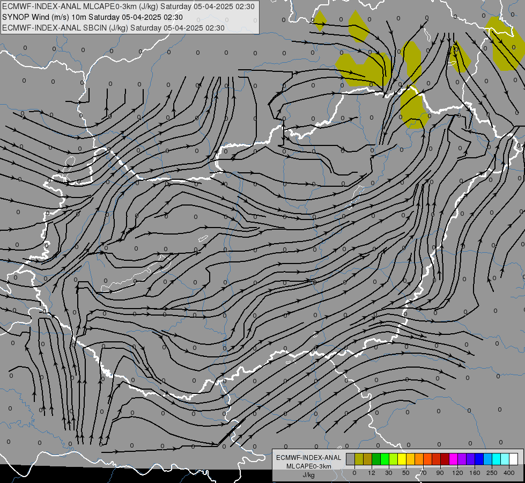Click the SBCIN title line in header
The image size is (525, 483).
click(113, 28)
